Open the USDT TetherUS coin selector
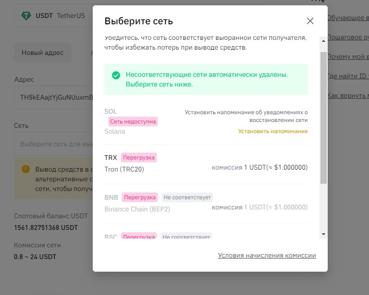This screenshot has height=295, width=369. pyautogui.click(x=54, y=16)
